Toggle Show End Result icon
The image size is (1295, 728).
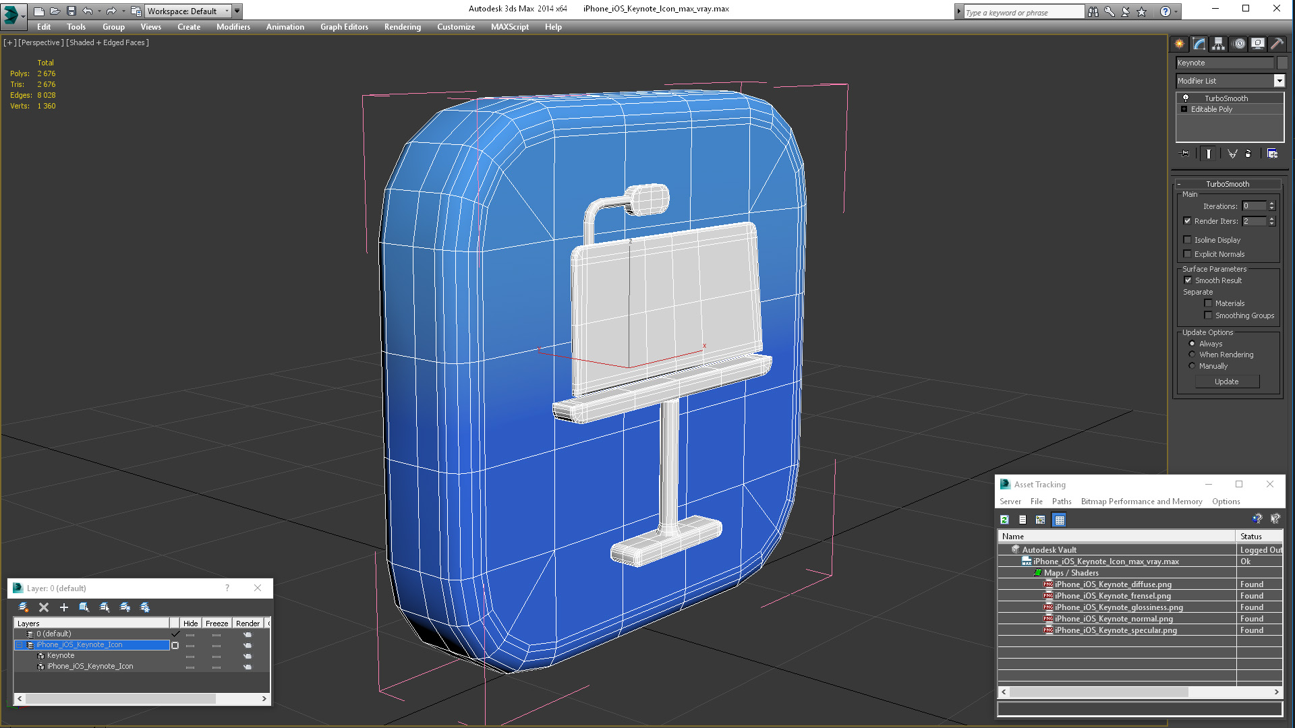tap(1208, 154)
